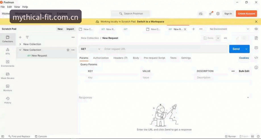The height and width of the screenshot is (139, 261).
Task: Click the Bulk Edit link
Action: pyautogui.click(x=244, y=71)
